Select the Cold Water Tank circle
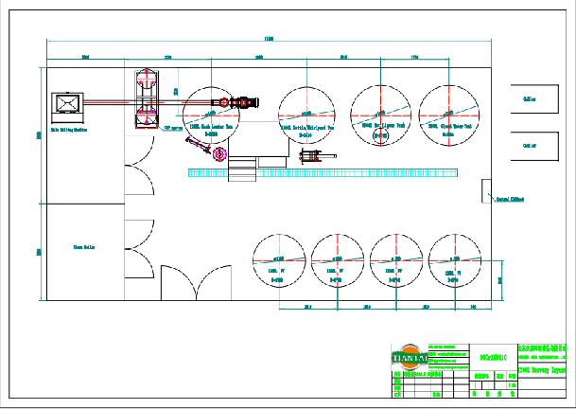 pos(449,116)
